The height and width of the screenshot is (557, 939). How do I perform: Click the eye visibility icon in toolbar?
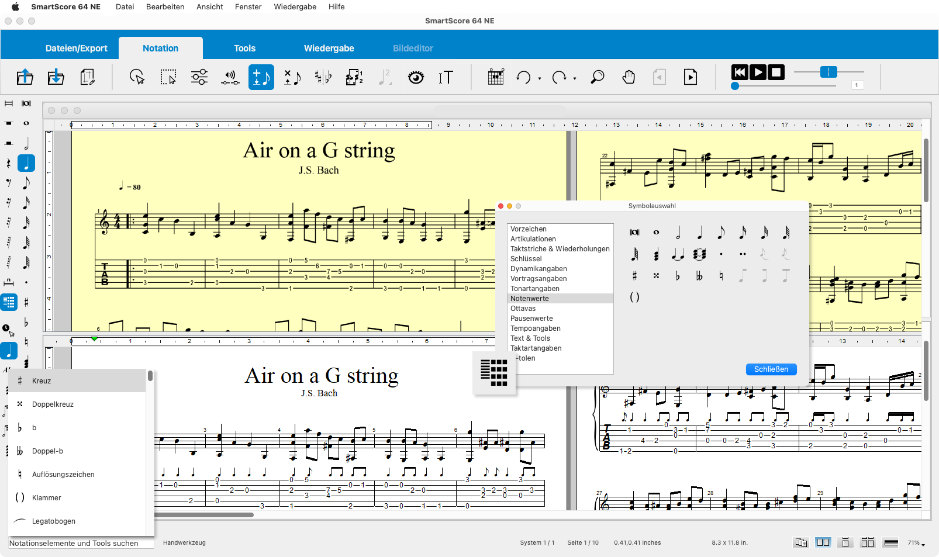click(x=416, y=77)
